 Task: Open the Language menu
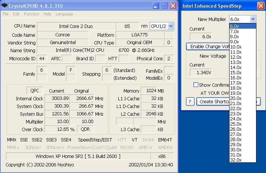tap(64, 14)
